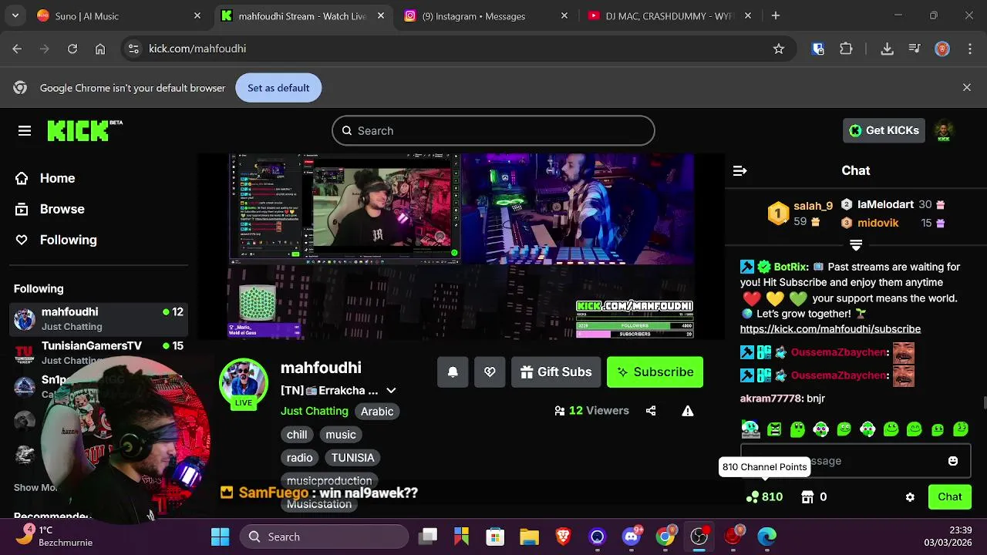The image size is (987, 555).
Task: Pick the first quick emote in chat
Action: [750, 429]
